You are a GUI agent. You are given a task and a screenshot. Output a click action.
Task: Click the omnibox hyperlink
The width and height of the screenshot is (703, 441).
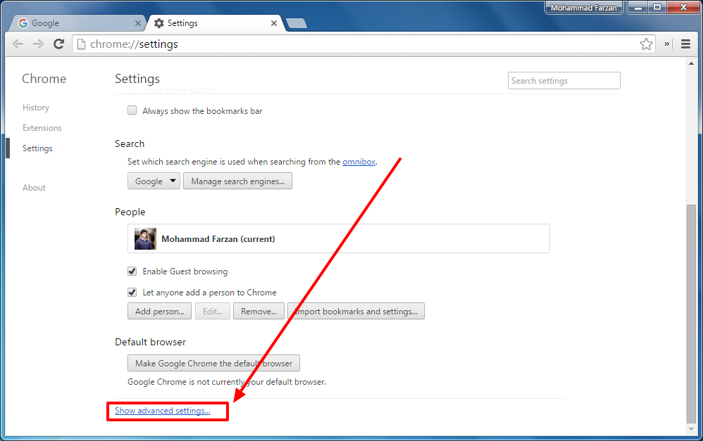point(359,162)
